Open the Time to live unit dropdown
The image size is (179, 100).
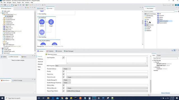point(107,77)
